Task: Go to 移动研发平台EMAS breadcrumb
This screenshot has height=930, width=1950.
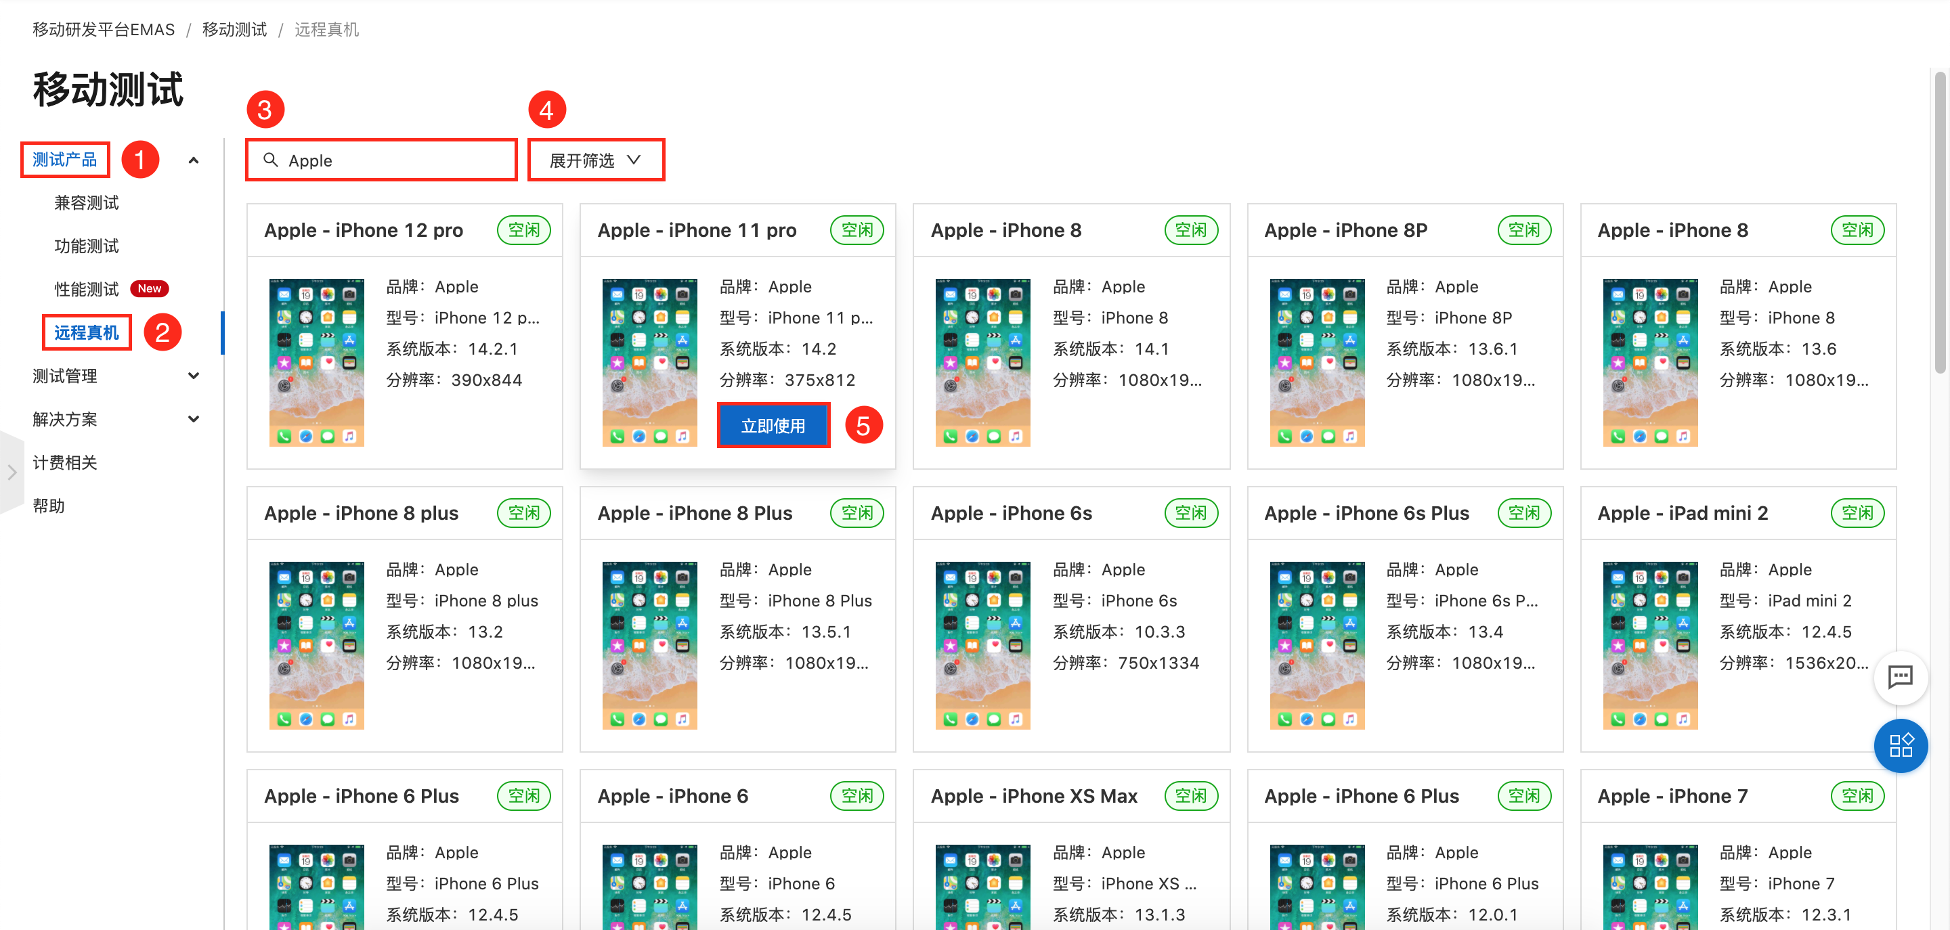Action: (x=104, y=30)
